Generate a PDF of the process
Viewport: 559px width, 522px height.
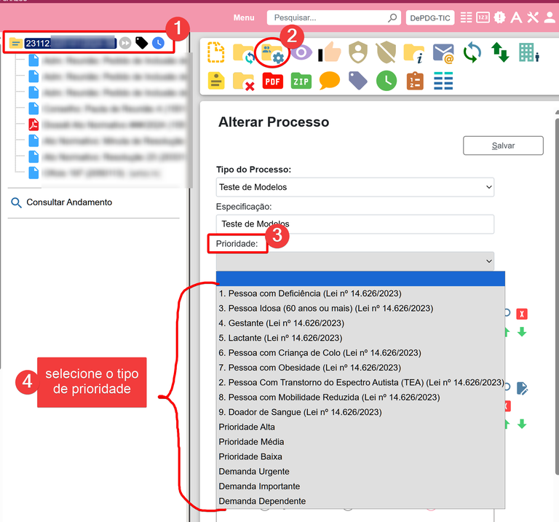[x=273, y=81]
